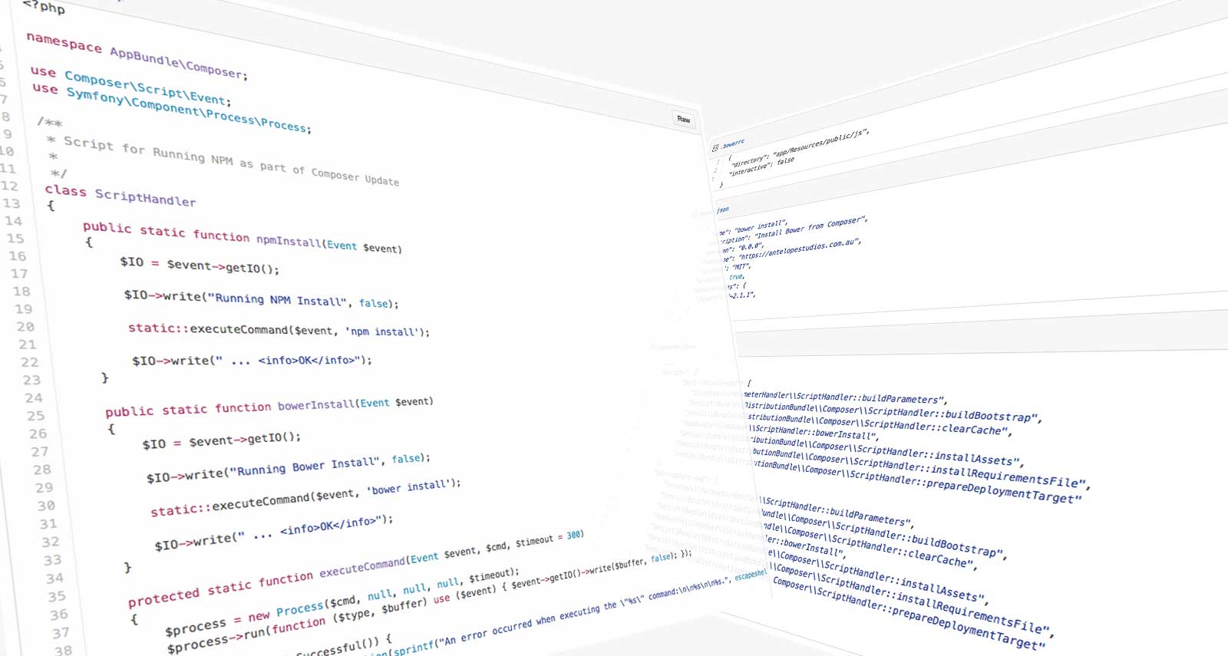Click the namespace AppBundle\Composer line
Screen dimensions: 1228x656
(137, 55)
